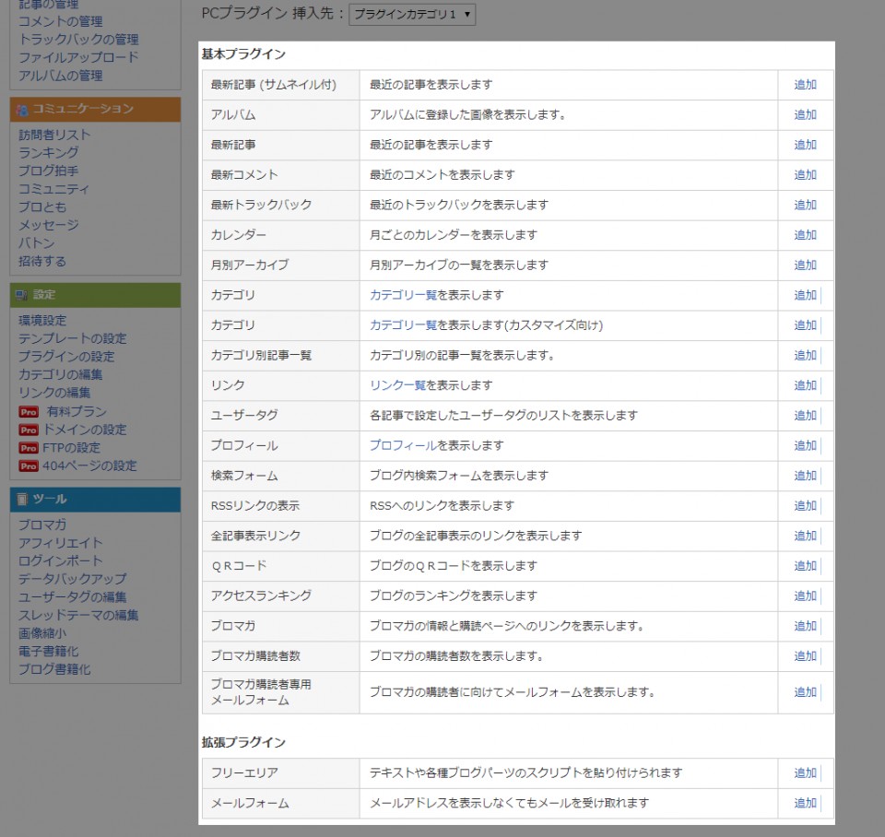Open トラックバックの管理 in sidebar

click(78, 40)
